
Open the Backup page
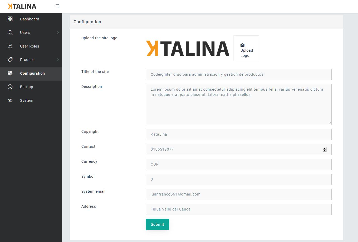tap(31, 87)
